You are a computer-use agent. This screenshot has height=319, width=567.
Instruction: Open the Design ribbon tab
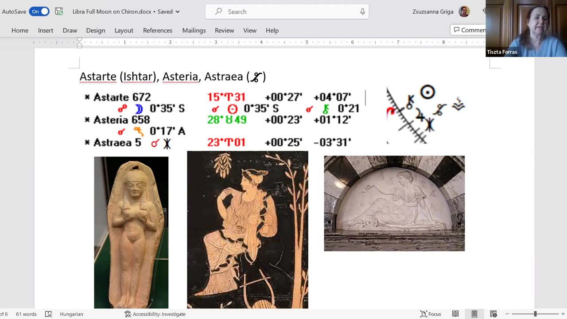coord(96,30)
